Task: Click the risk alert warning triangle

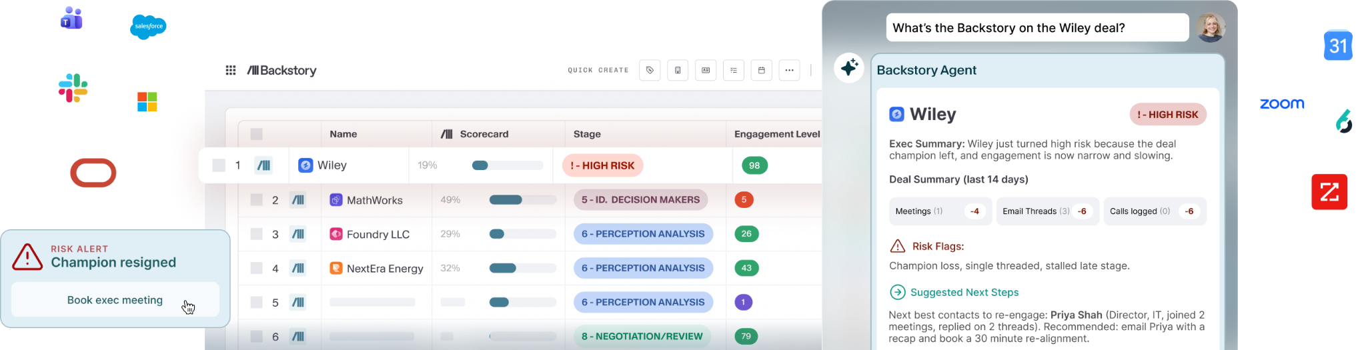Action: [x=27, y=257]
